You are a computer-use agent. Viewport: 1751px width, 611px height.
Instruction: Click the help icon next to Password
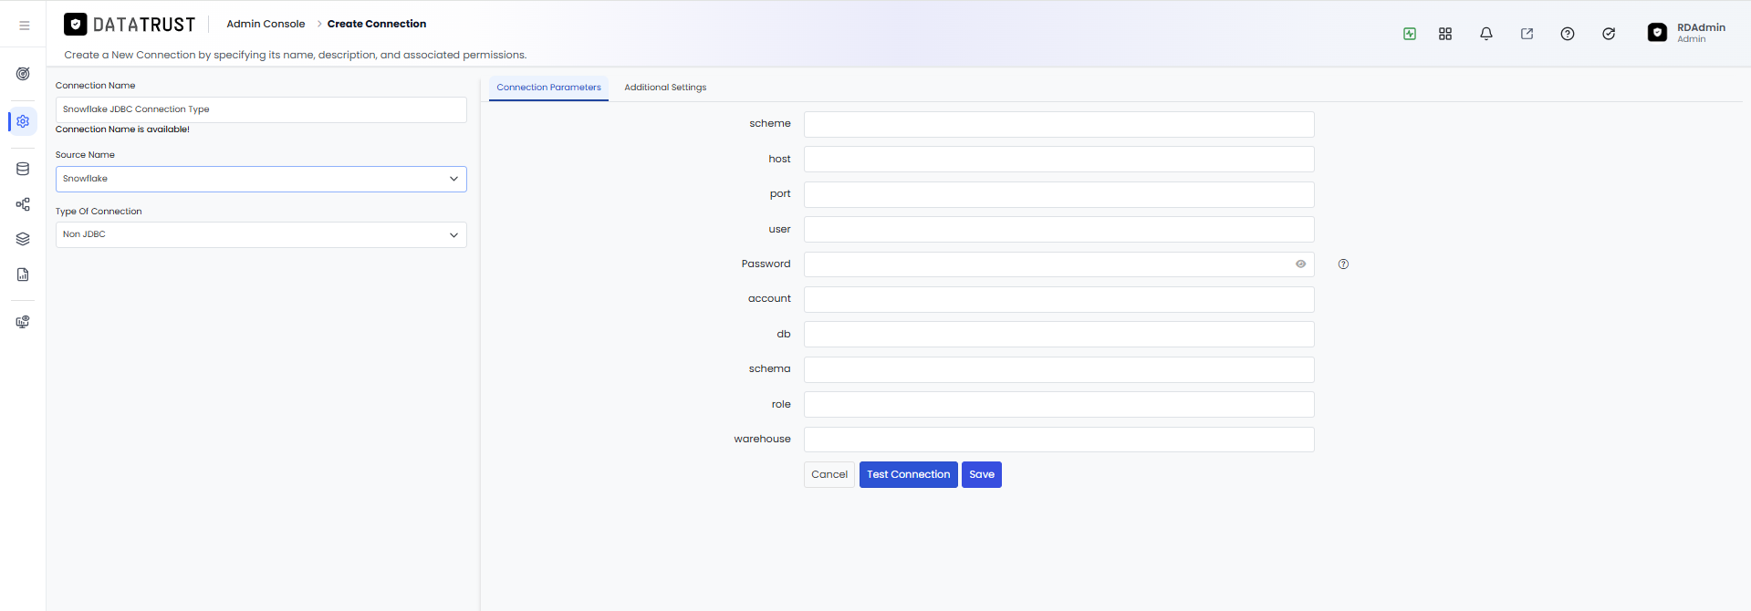coord(1343,264)
